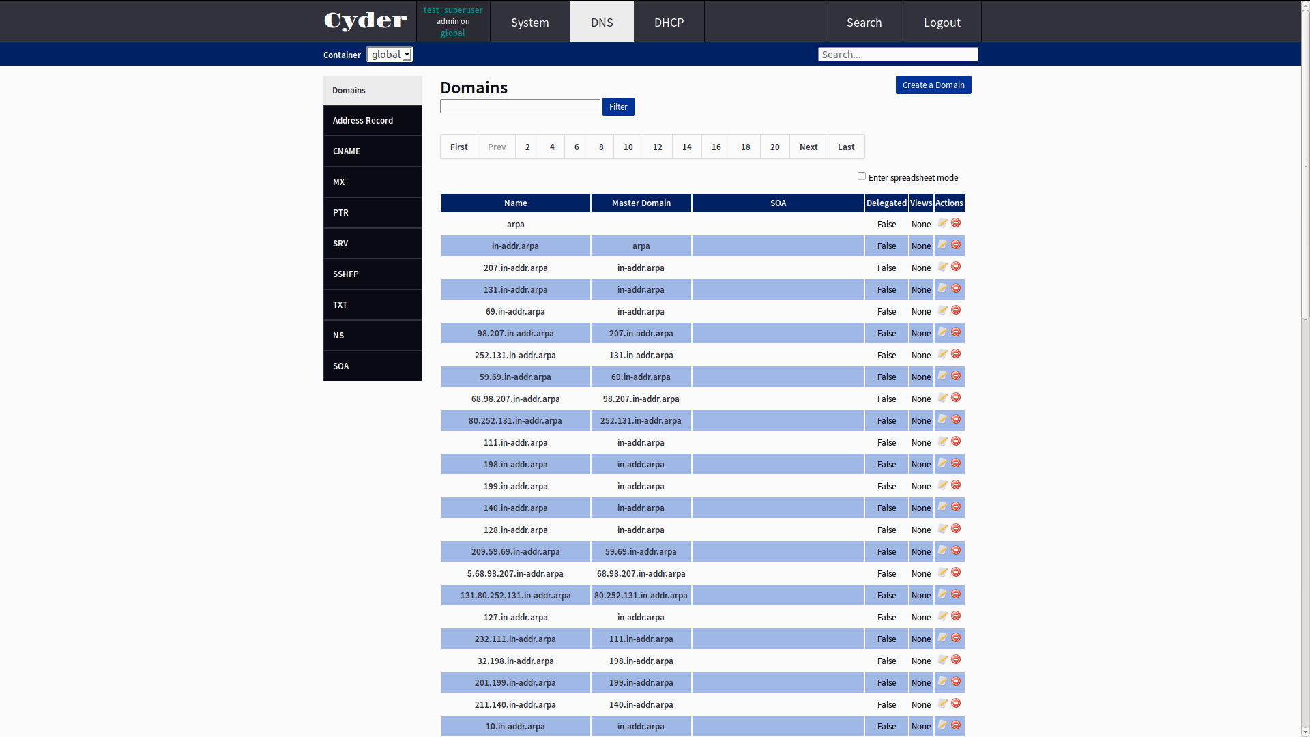Edit the 207.in-addr.arpa domain
Image resolution: width=1310 pixels, height=737 pixels.
[x=942, y=267]
